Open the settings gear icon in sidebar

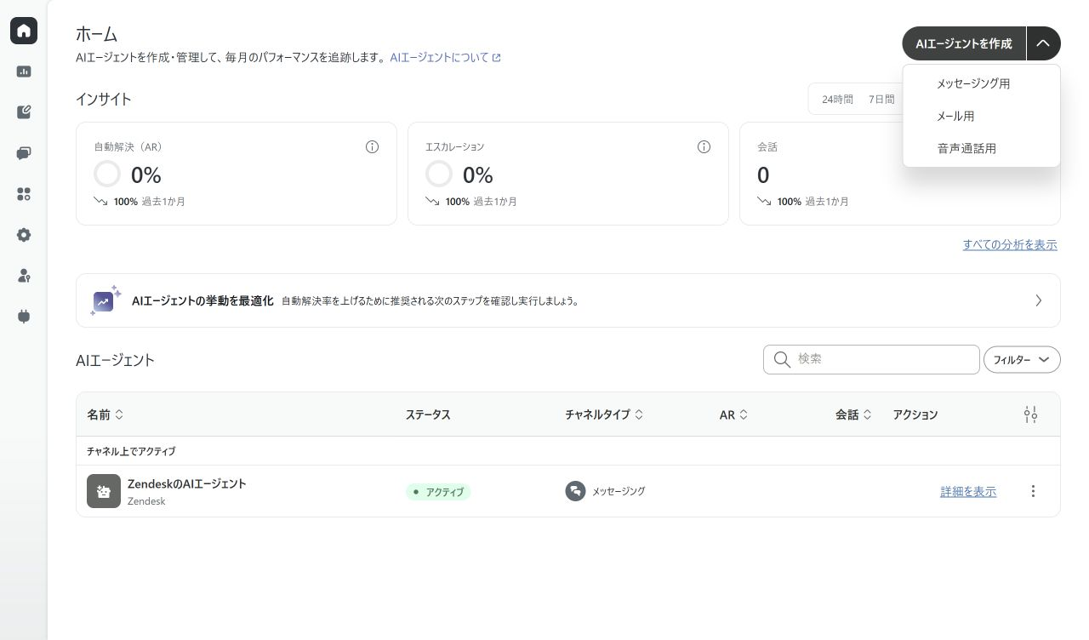pyautogui.click(x=24, y=235)
